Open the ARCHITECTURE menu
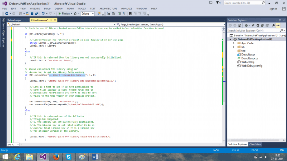Image resolution: width=287 pixels, height=161 pixels. point(108,8)
